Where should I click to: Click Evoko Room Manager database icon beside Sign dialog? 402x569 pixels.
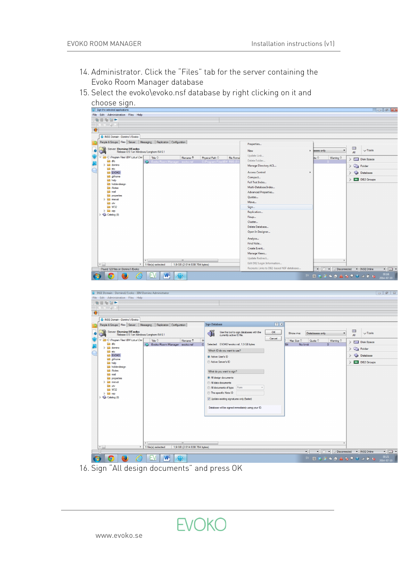pyautogui.click(x=147, y=344)
